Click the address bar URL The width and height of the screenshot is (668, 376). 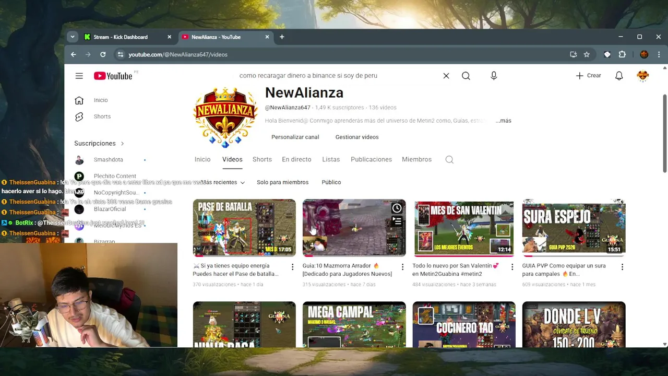178,54
